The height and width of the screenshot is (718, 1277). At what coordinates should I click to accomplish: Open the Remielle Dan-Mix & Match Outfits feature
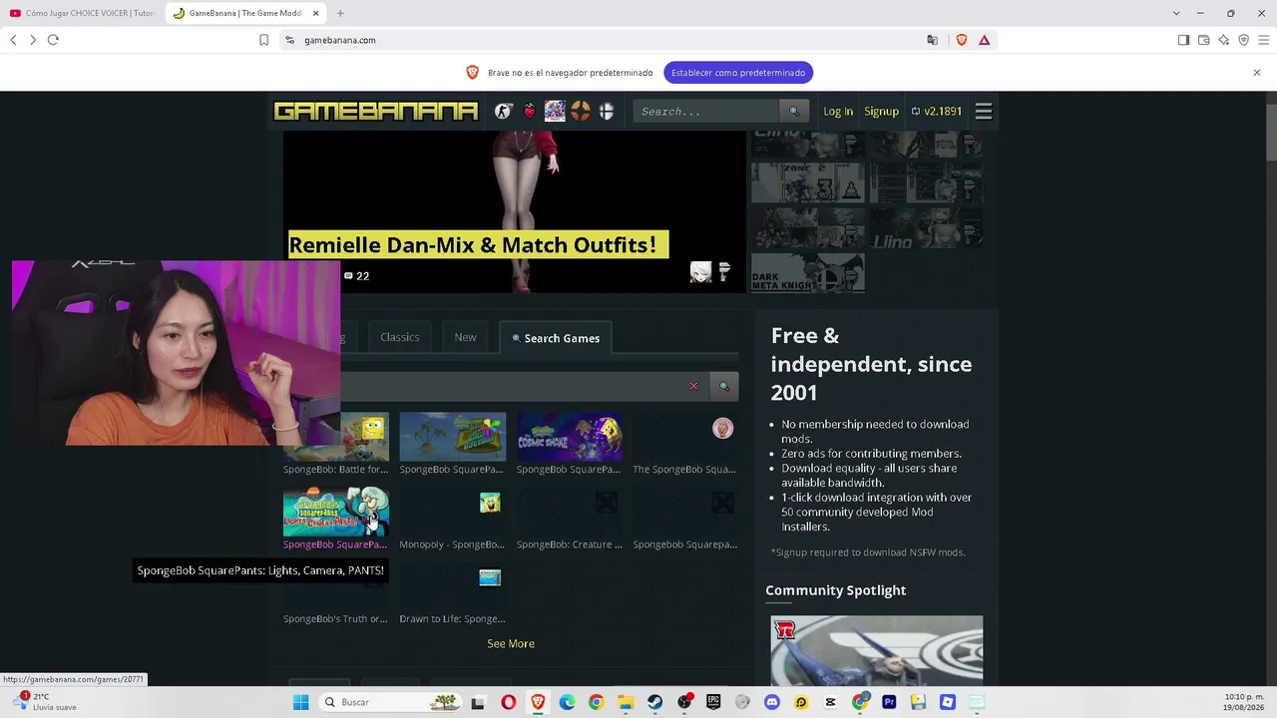pos(478,245)
